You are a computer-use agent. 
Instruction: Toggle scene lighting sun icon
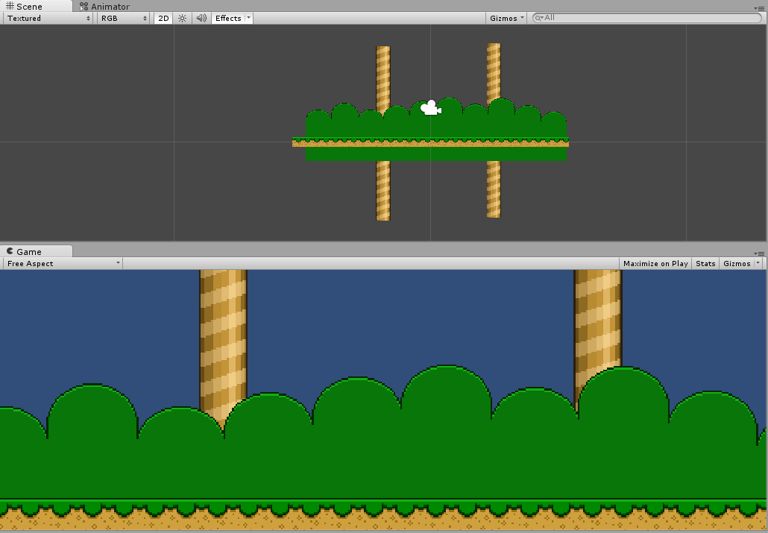tap(182, 18)
